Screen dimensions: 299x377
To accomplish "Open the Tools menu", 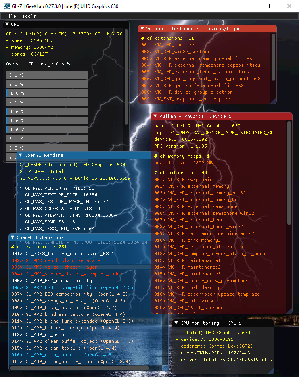I will coord(29,16).
